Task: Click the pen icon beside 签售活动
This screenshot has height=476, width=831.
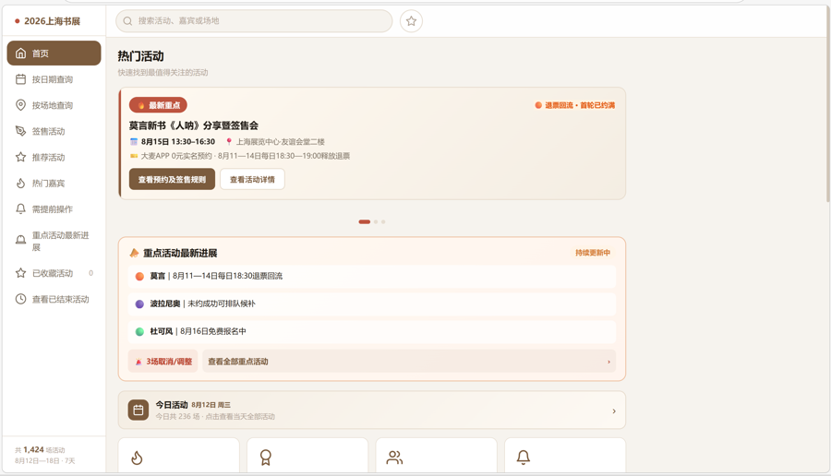Action: click(x=20, y=131)
